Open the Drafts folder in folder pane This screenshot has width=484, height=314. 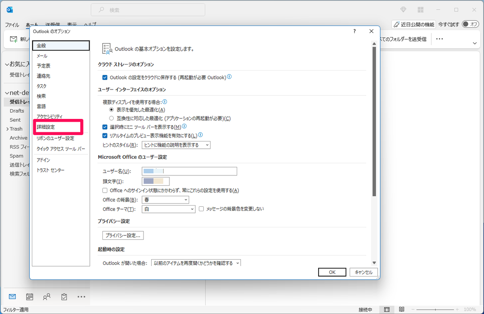point(17,111)
